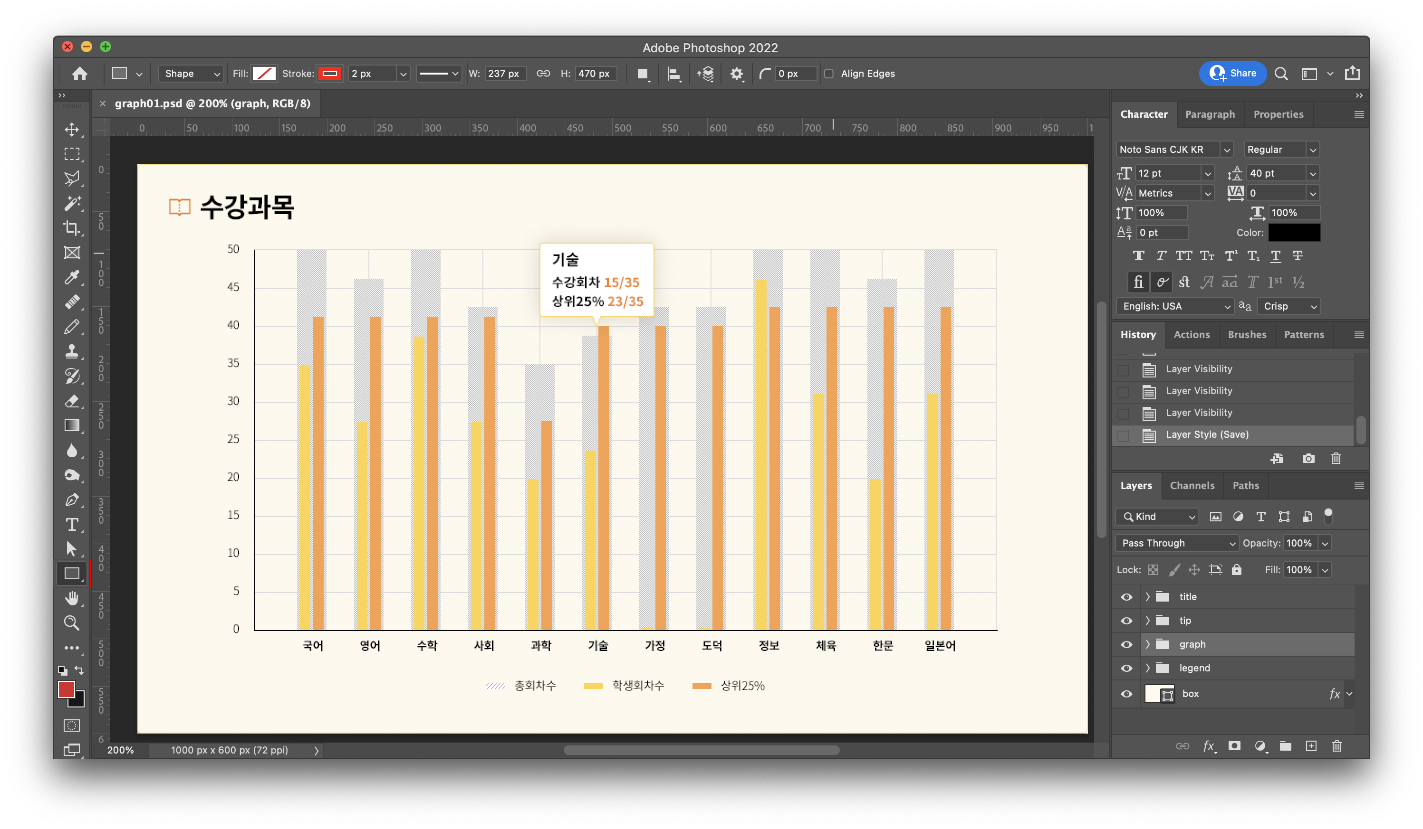Select the Zoom tool in toolbar
Image resolution: width=1423 pixels, height=829 pixels.
[72, 622]
